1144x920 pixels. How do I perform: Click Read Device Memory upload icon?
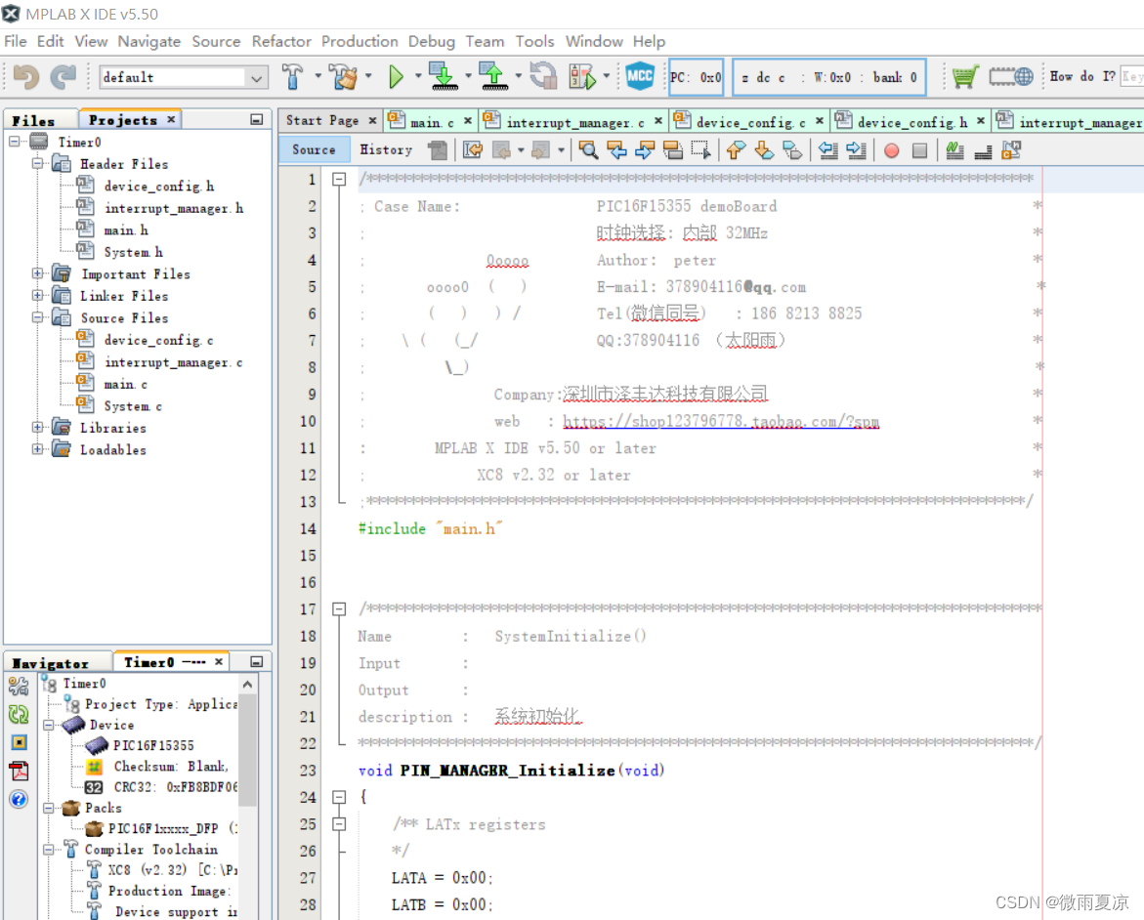pos(494,76)
